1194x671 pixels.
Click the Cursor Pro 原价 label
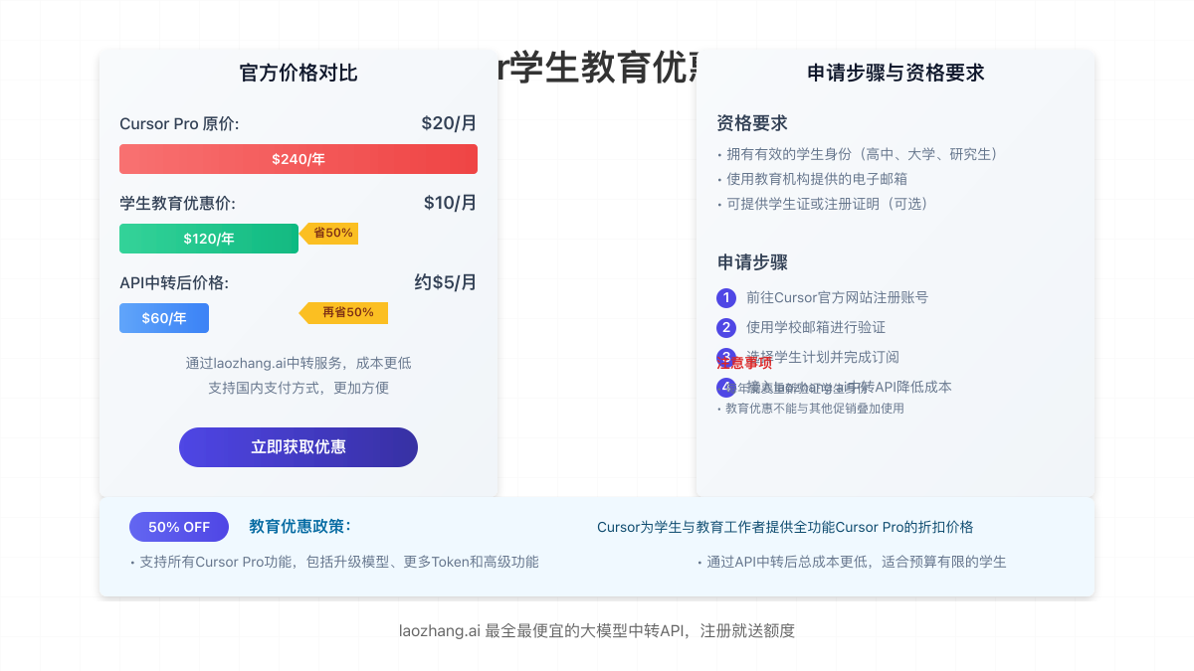[179, 124]
